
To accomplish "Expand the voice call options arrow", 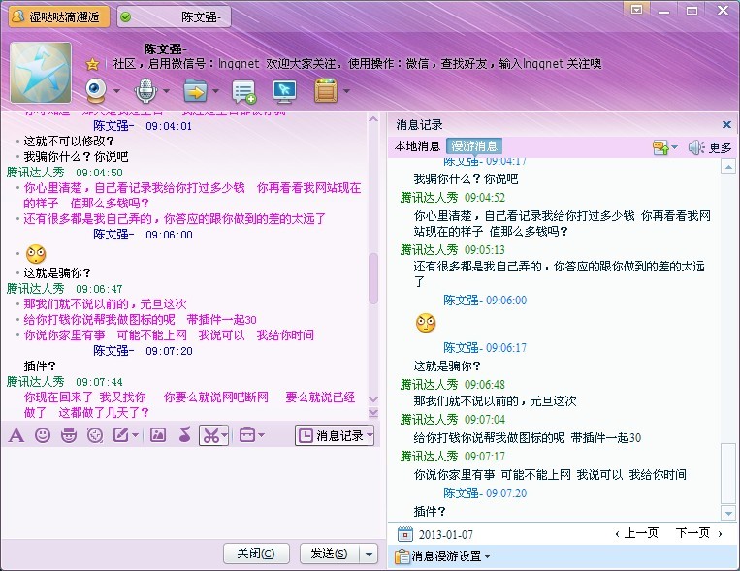I will 166,90.
